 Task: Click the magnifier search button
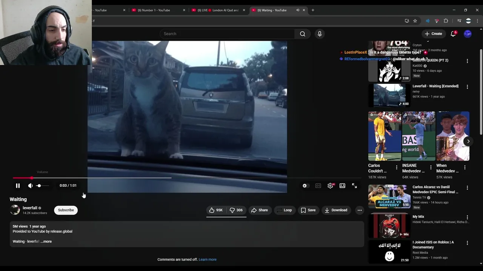(x=303, y=34)
